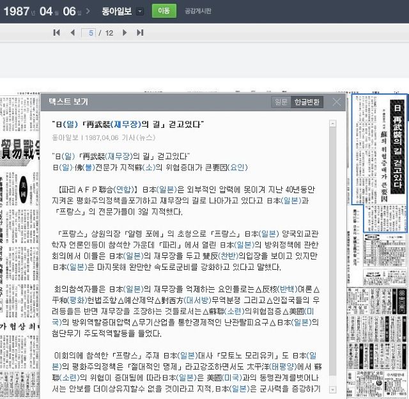The image size is (409, 399).
Task: Select the 한글변환 tab
Action: 307,102
